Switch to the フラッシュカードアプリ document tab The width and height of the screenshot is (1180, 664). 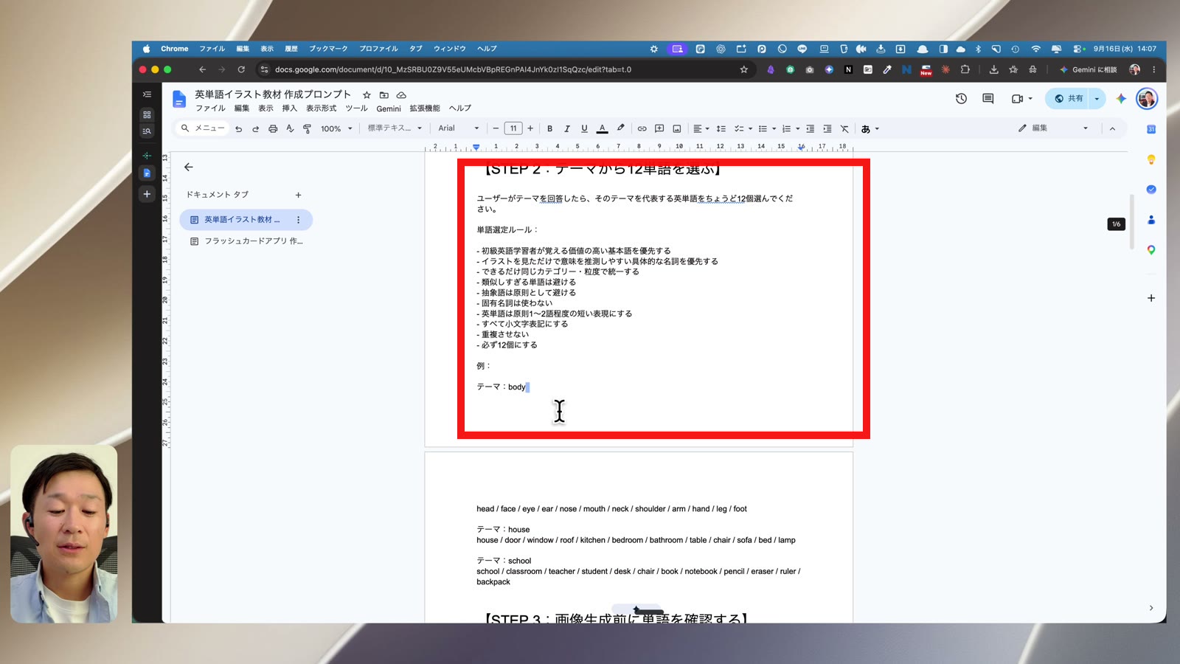tap(246, 241)
